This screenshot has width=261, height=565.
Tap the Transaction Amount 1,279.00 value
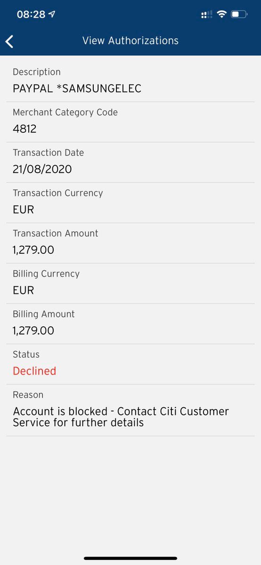click(33, 250)
